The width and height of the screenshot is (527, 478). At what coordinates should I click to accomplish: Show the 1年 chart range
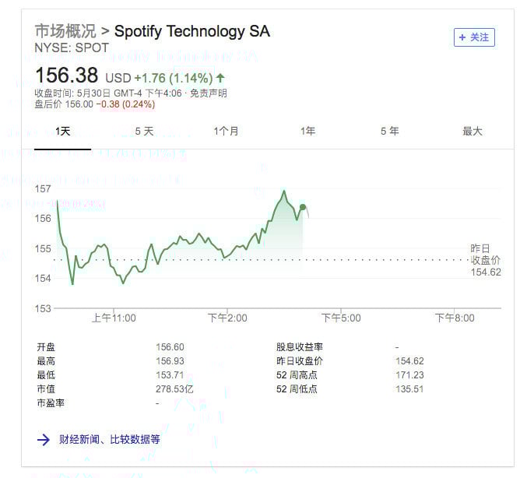pos(307,131)
